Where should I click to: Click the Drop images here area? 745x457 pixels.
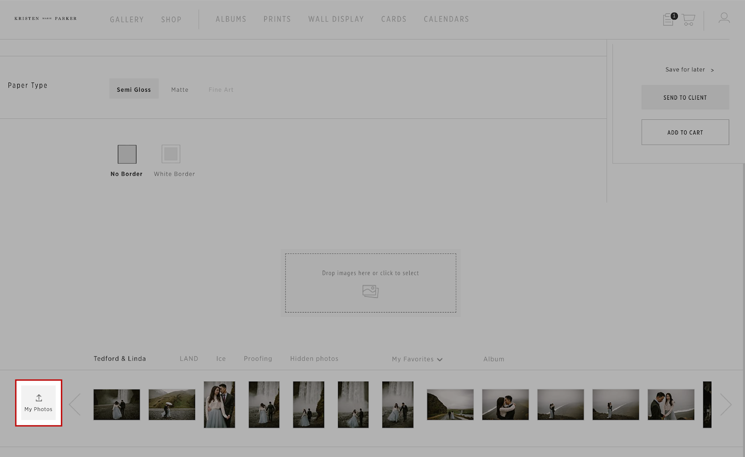click(371, 283)
